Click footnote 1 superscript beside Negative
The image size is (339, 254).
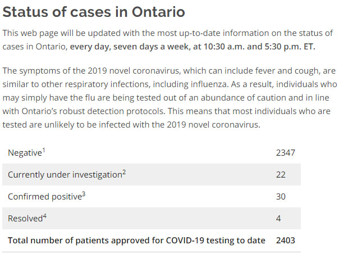(44, 150)
